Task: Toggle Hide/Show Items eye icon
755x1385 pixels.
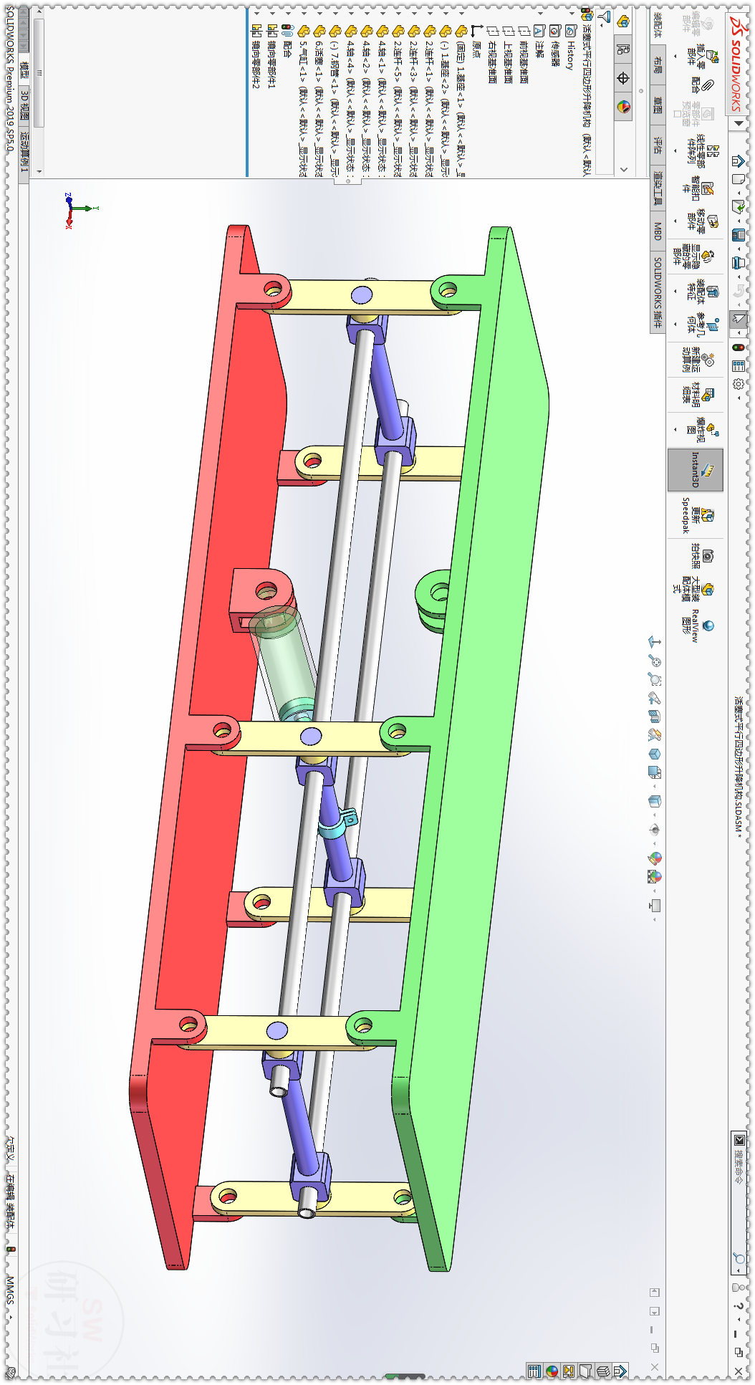Action: pyautogui.click(x=655, y=830)
